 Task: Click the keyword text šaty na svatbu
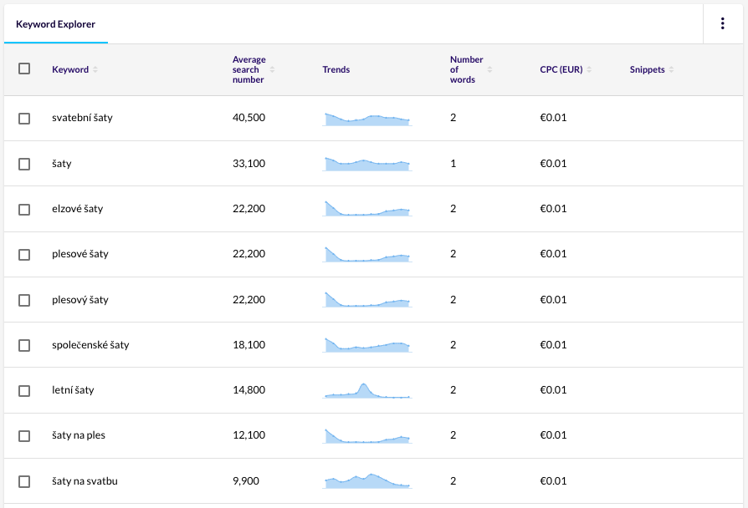tap(85, 480)
